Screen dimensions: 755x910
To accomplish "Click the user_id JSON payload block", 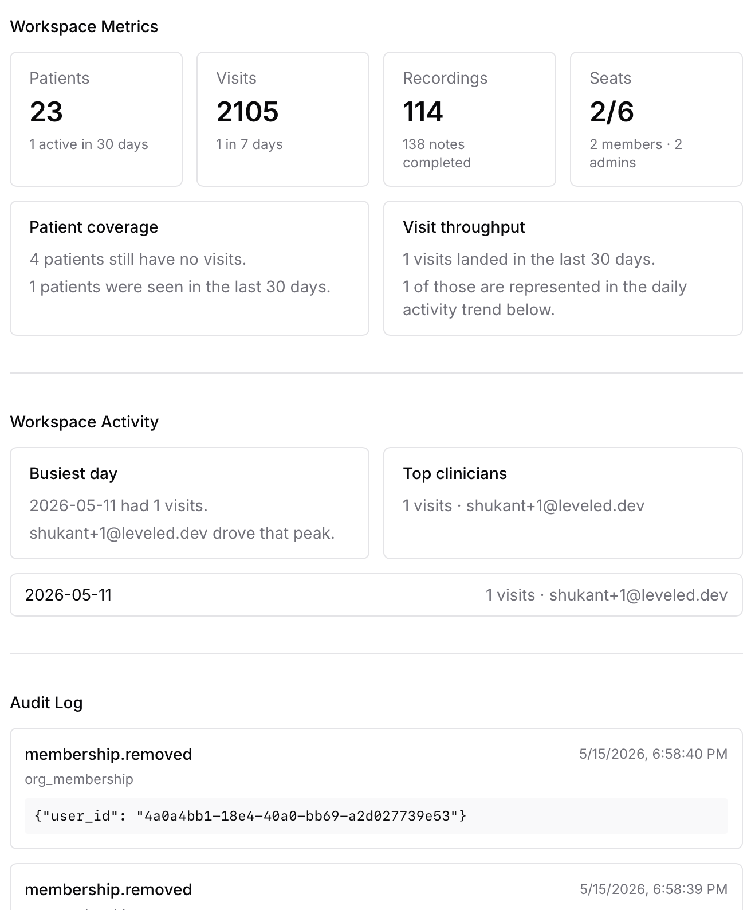I will [376, 816].
